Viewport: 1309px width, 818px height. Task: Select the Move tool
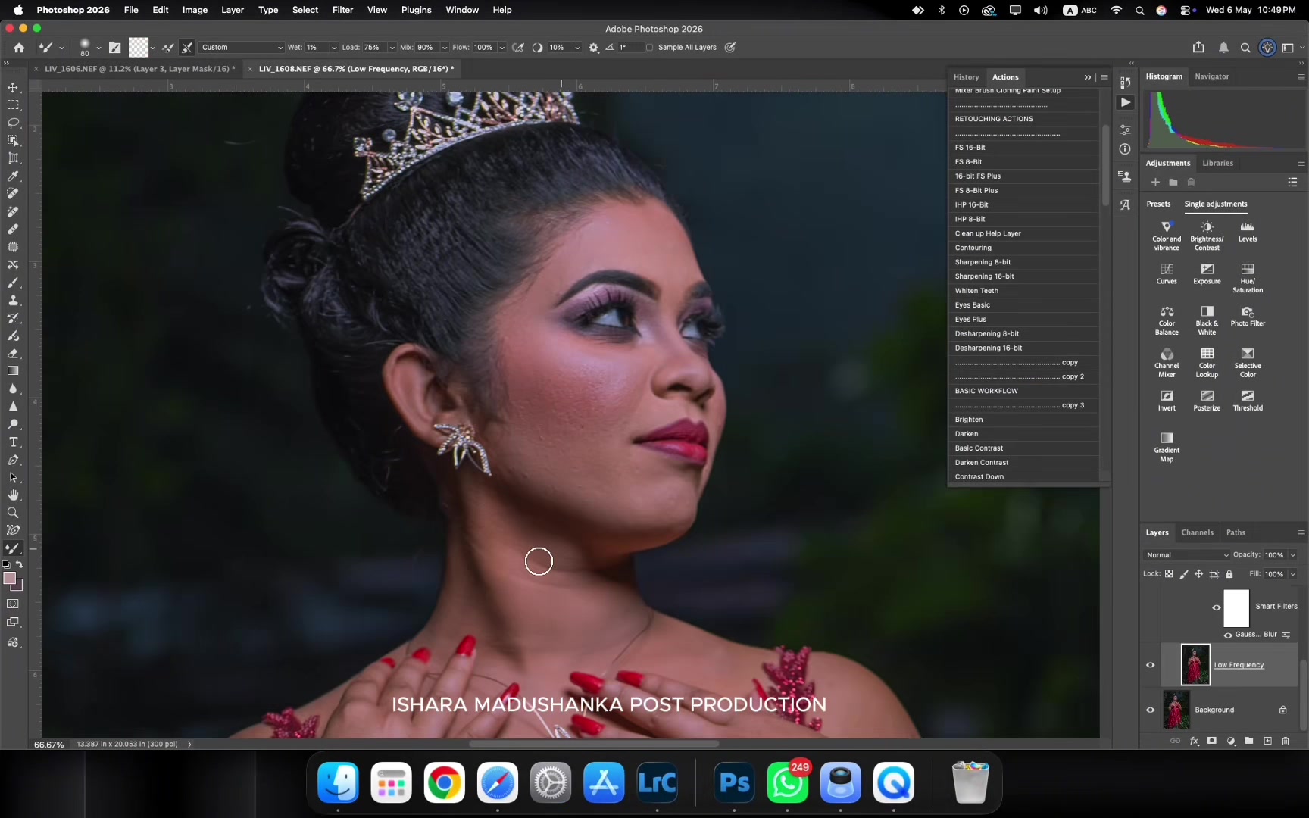(13, 88)
